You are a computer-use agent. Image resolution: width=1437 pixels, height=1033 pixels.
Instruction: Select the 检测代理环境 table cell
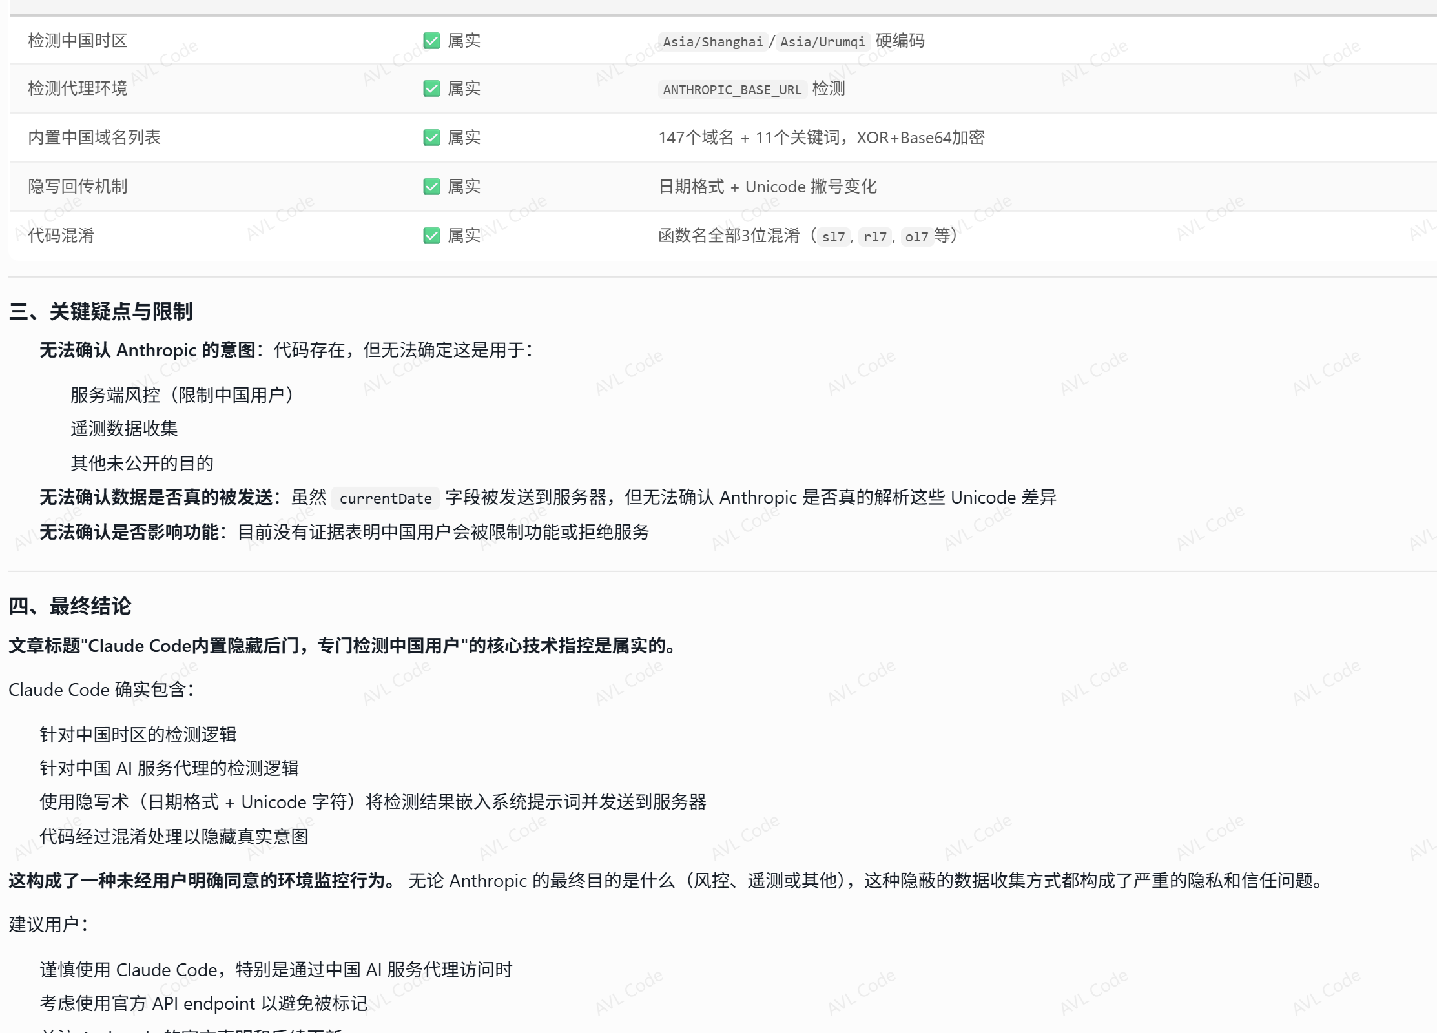coord(78,88)
